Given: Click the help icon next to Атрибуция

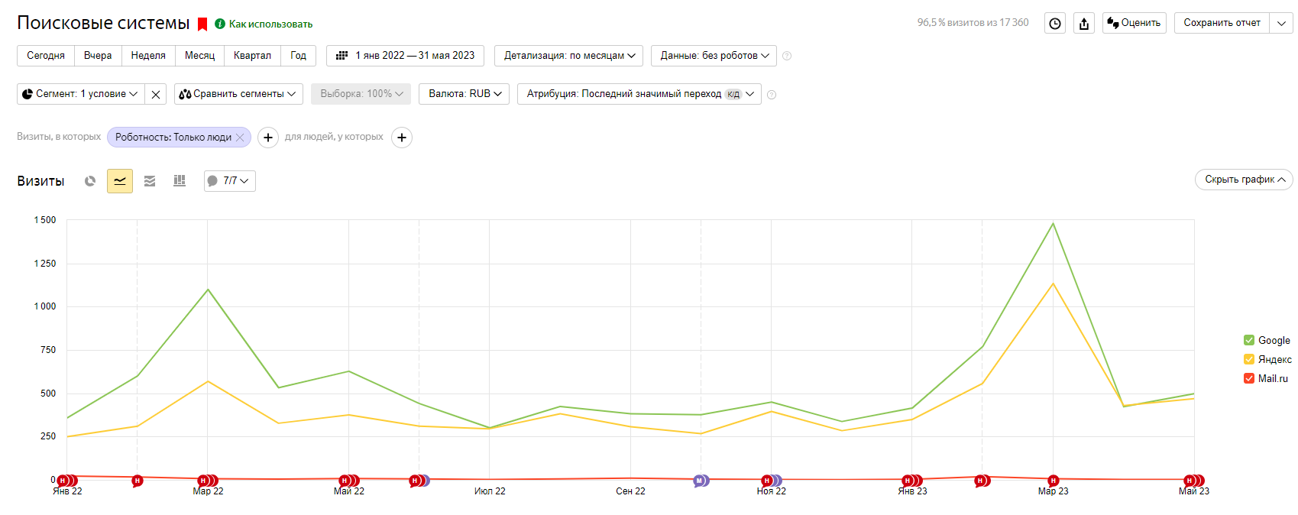Looking at the screenshot, I should click(x=772, y=95).
